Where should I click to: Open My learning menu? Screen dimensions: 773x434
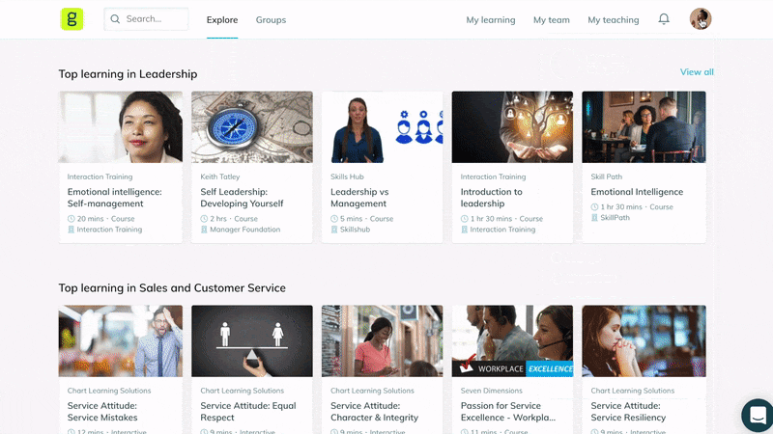491,20
